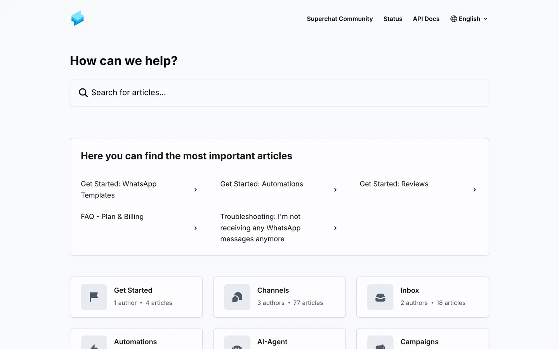This screenshot has width=559, height=349.
Task: Click chevron next to Get Started: Reviews
Action: (x=474, y=190)
